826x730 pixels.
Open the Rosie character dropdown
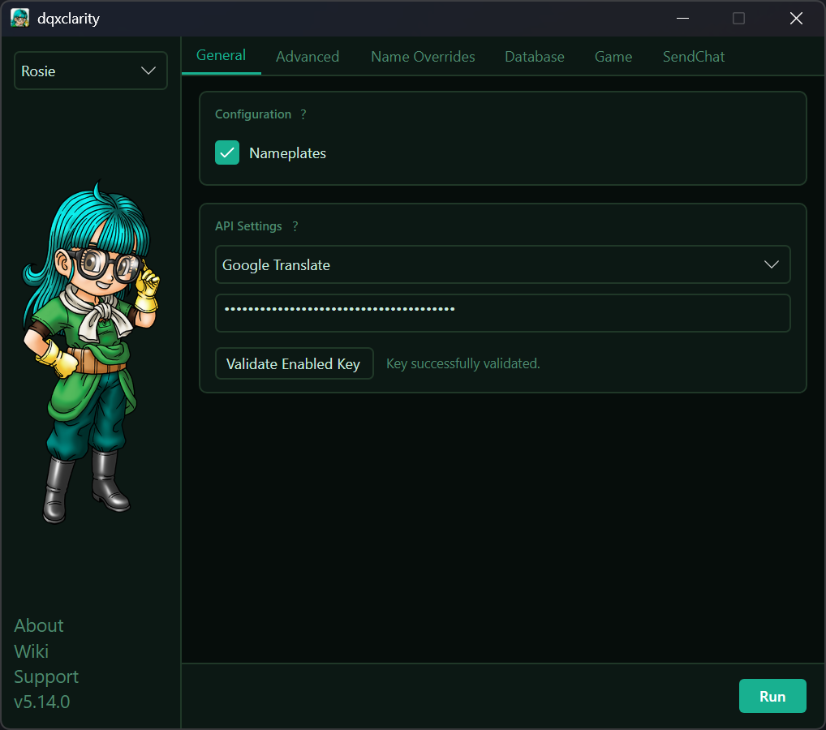[91, 71]
